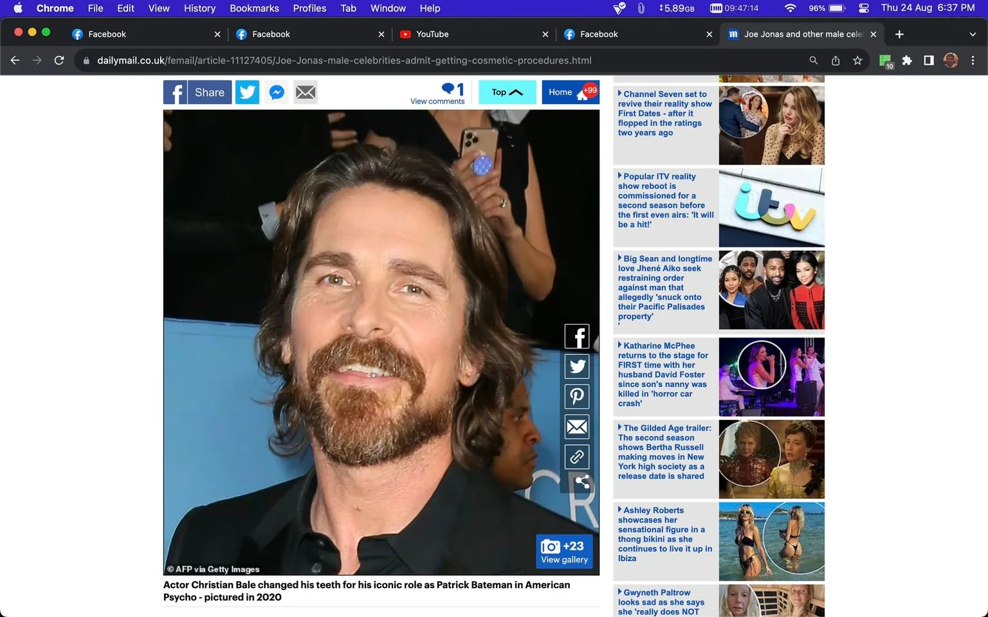Expand tab search chevron in tab strip
The width and height of the screenshot is (988, 617).
tap(973, 34)
